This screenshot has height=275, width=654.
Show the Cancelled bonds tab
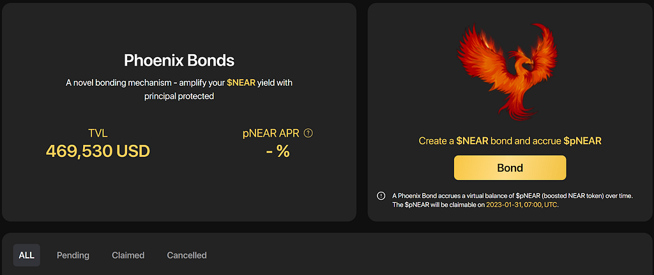tap(187, 255)
